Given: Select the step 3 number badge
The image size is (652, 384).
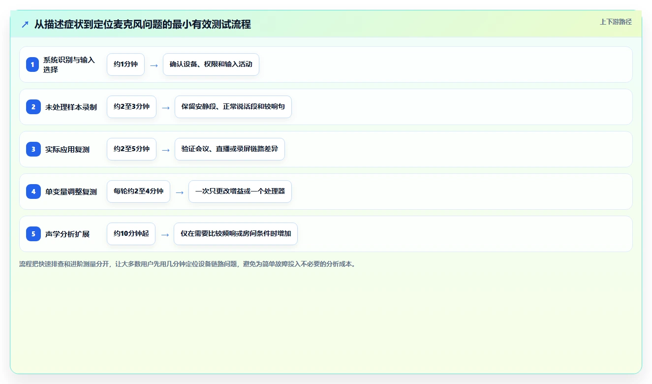Looking at the screenshot, I should pos(32,149).
